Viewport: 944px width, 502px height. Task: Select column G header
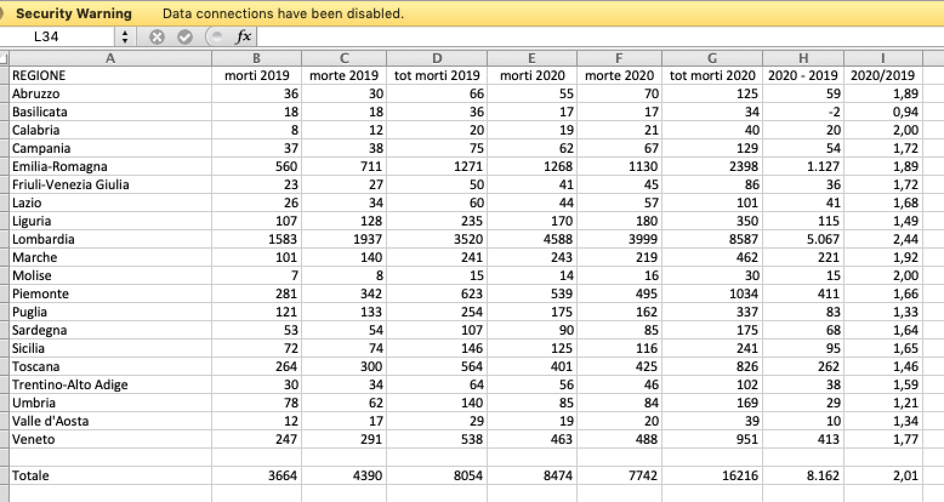[x=712, y=59]
